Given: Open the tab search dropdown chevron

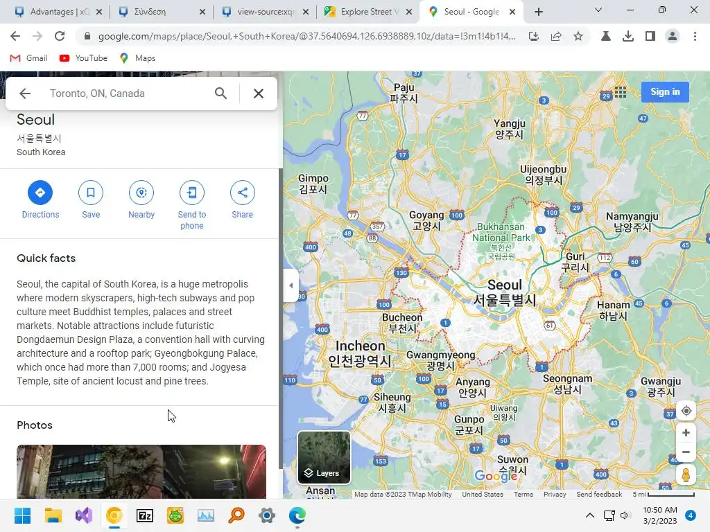Looking at the screenshot, I should click(598, 10).
